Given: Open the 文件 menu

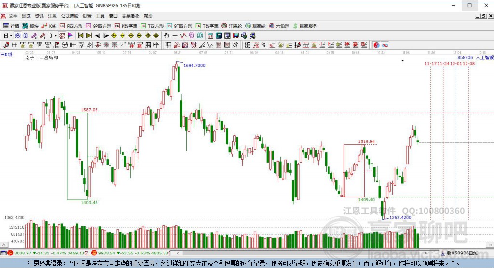Looking at the screenshot, I should [13, 16].
